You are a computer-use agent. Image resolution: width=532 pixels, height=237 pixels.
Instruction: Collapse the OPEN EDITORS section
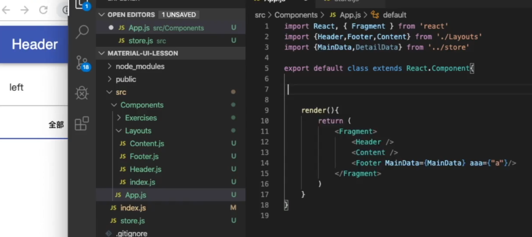click(102, 14)
